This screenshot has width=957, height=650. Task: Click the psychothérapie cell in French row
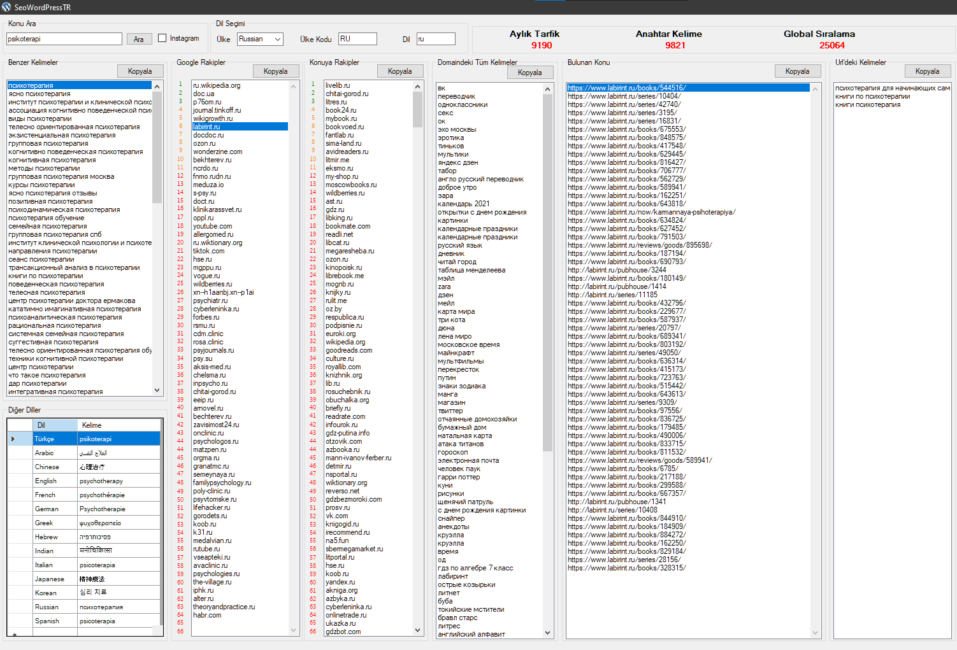point(119,495)
